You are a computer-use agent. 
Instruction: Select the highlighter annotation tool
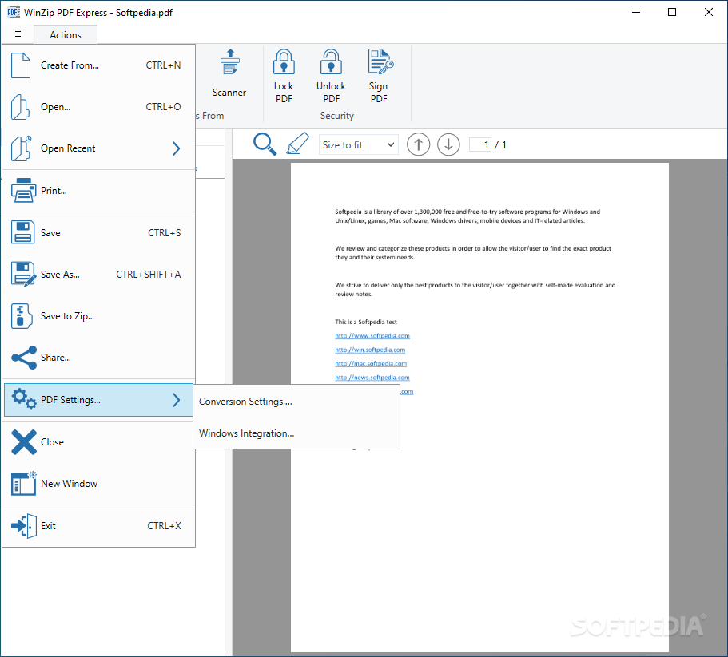pos(297,144)
